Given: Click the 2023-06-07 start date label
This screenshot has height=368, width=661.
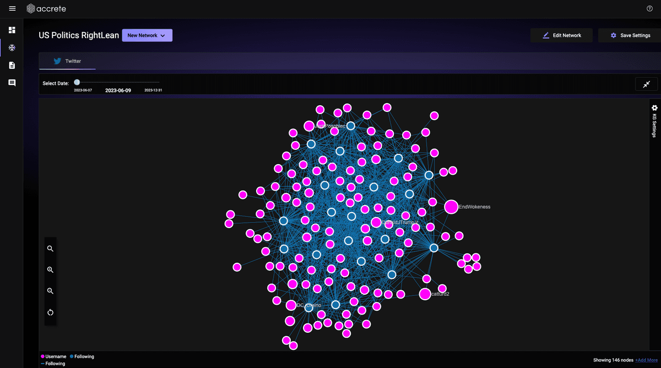Looking at the screenshot, I should [x=83, y=90].
